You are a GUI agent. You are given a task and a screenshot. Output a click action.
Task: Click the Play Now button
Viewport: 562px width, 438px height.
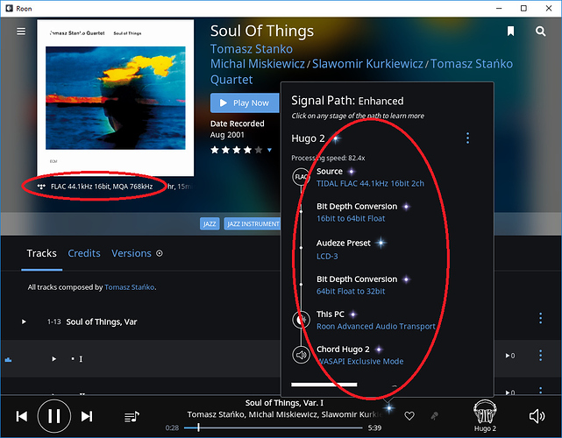pos(245,102)
